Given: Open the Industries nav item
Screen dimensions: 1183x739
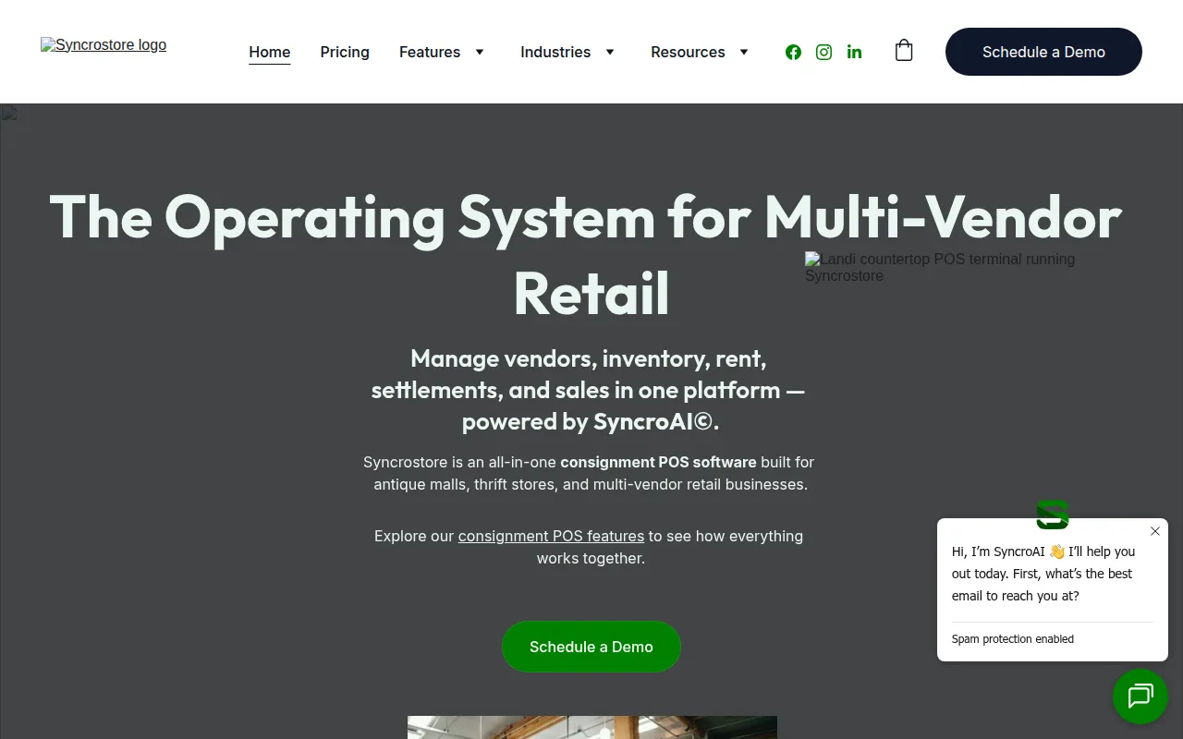Looking at the screenshot, I should 555,52.
